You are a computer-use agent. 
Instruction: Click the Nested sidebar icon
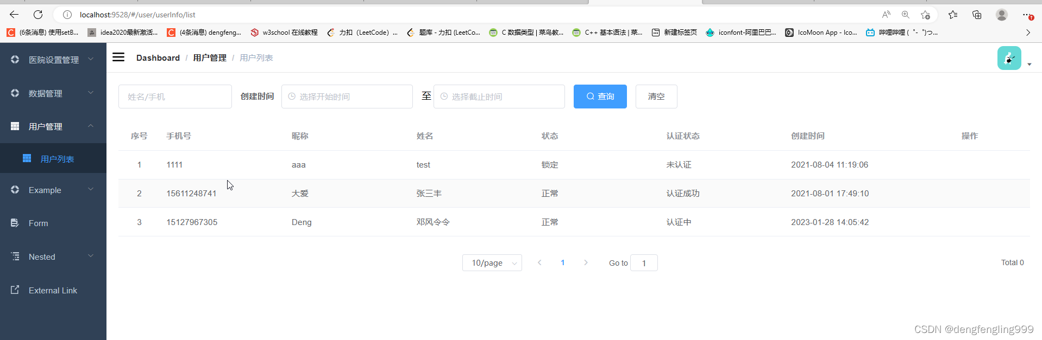tap(15, 256)
